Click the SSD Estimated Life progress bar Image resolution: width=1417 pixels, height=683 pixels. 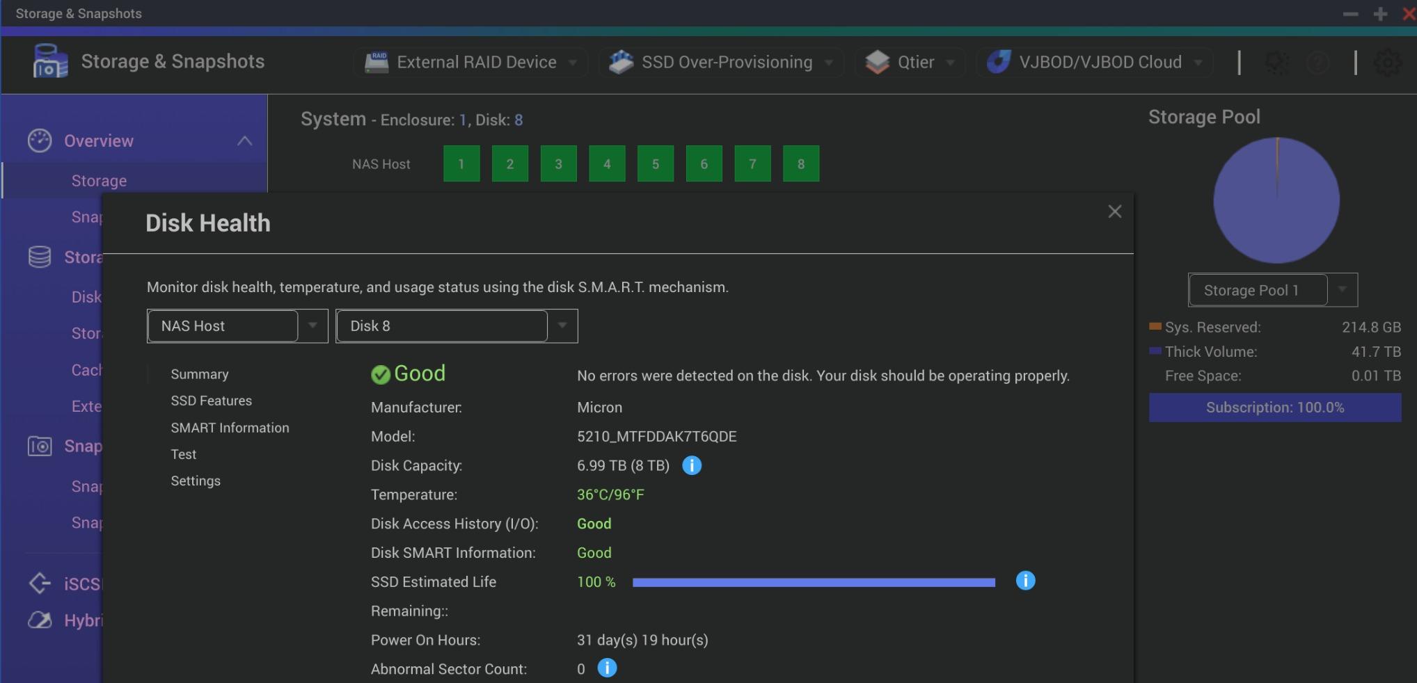(814, 582)
